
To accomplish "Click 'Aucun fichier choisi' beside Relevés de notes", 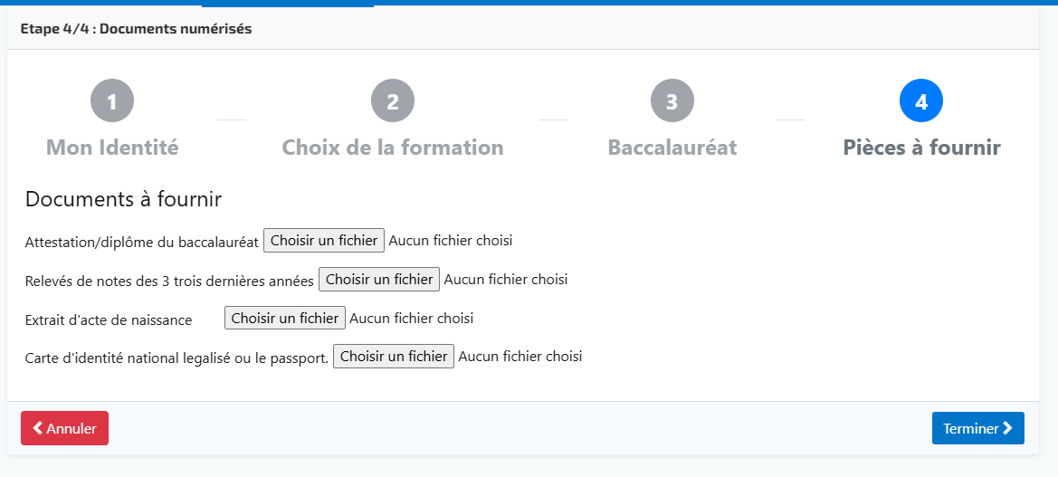I will (x=506, y=280).
